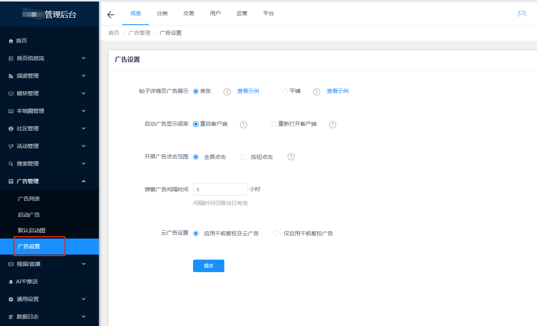Viewport: 537px width, 326px height.
Task: Click the 搜索管理 magnifier icon
Action: pos(11,164)
